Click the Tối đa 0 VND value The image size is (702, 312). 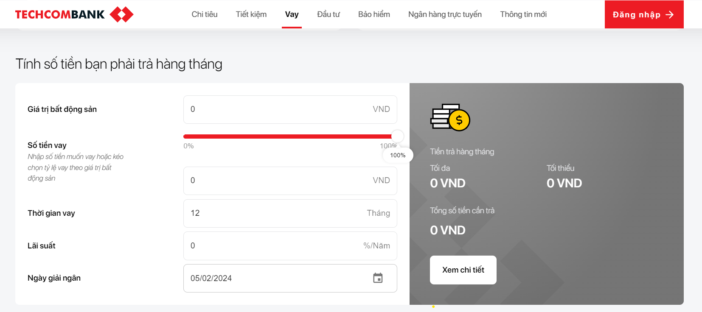448,183
